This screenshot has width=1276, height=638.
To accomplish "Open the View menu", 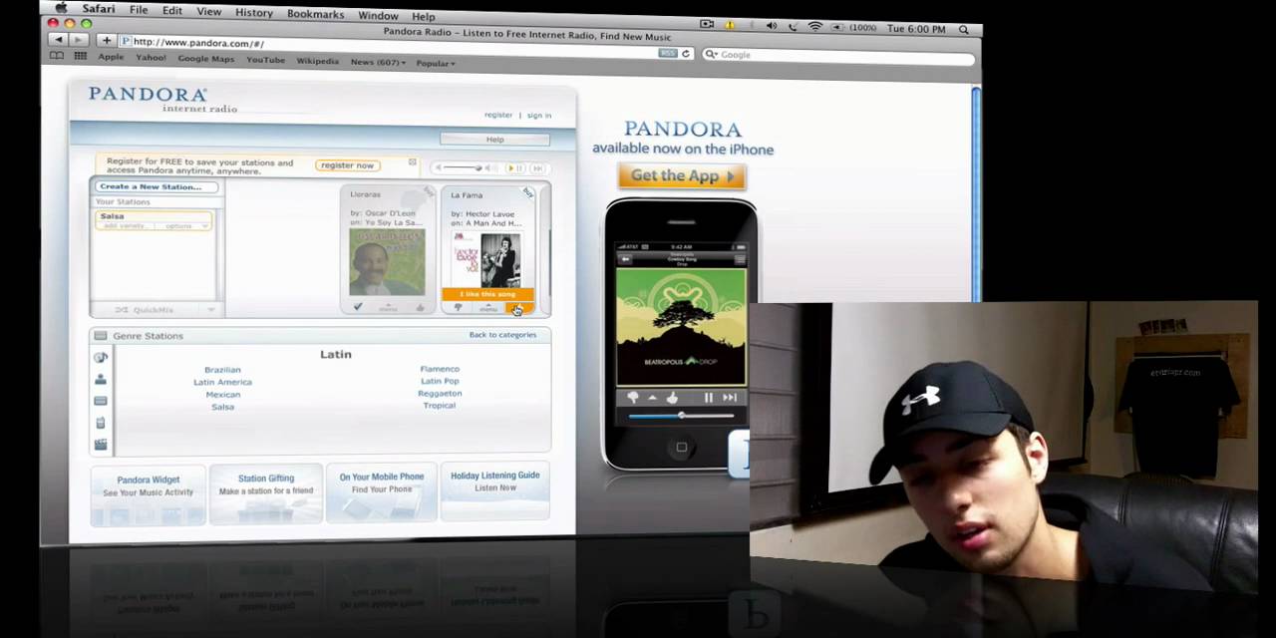I will point(209,12).
